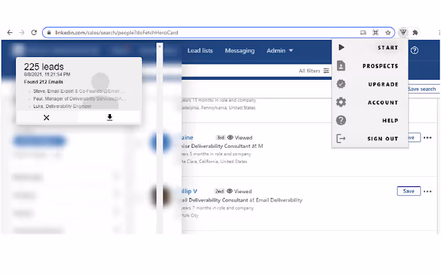The height and width of the screenshot is (275, 441).
Task: Close the 225 leads popup with X
Action: coord(46,118)
